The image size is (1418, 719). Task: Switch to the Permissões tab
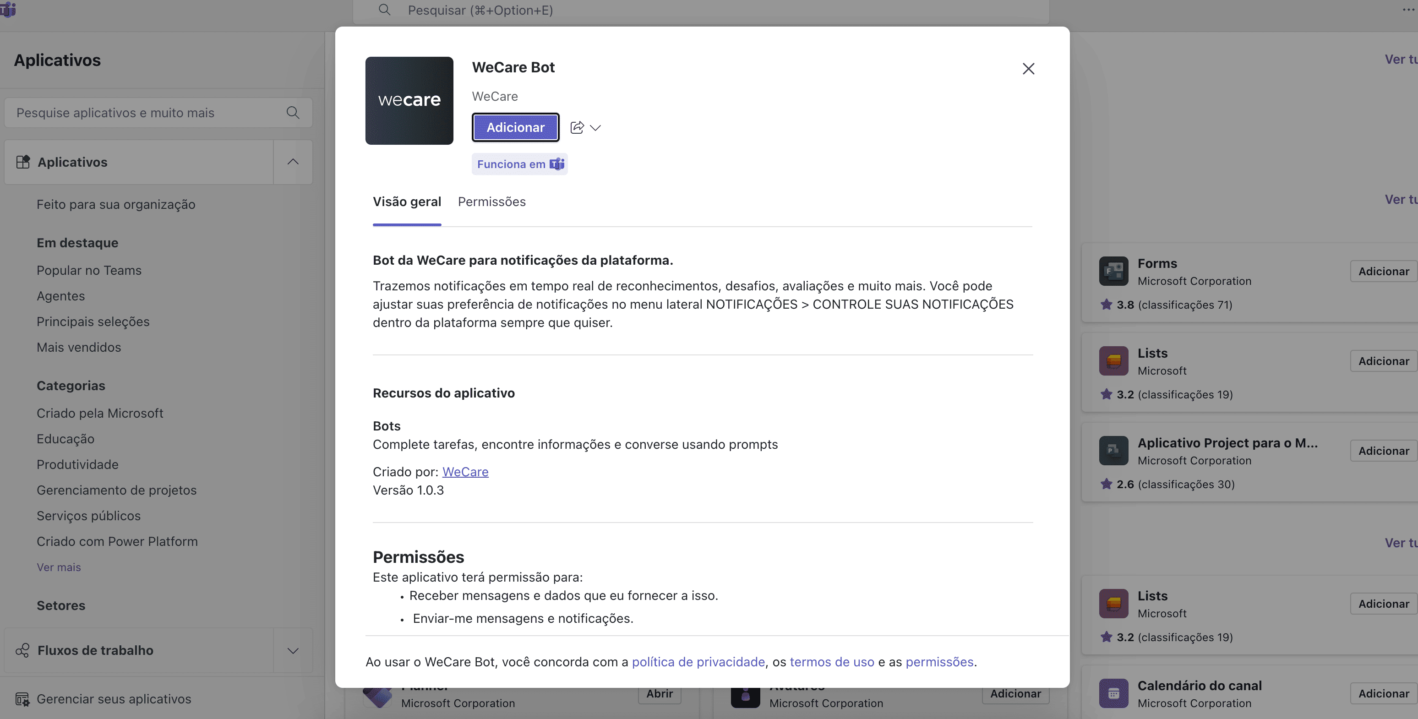pos(491,202)
